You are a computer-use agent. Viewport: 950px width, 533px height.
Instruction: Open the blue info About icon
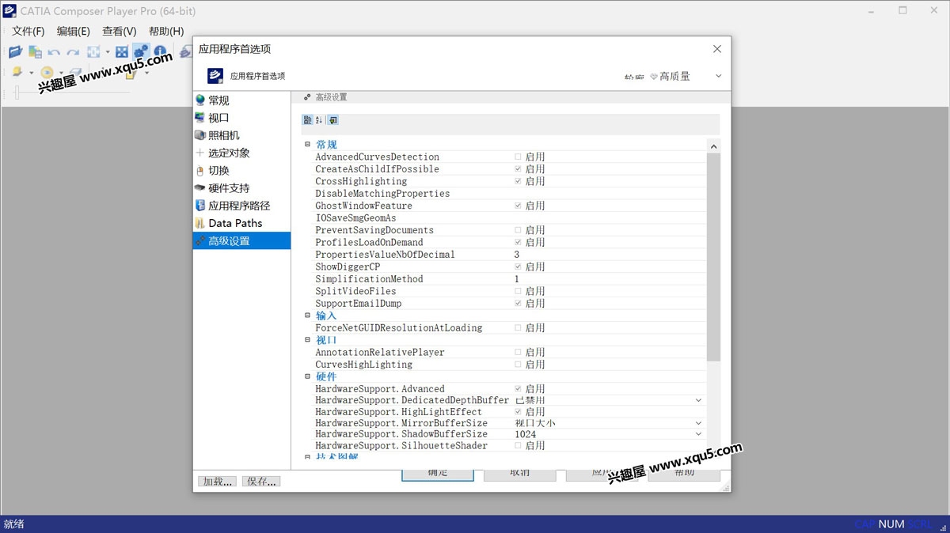point(160,51)
